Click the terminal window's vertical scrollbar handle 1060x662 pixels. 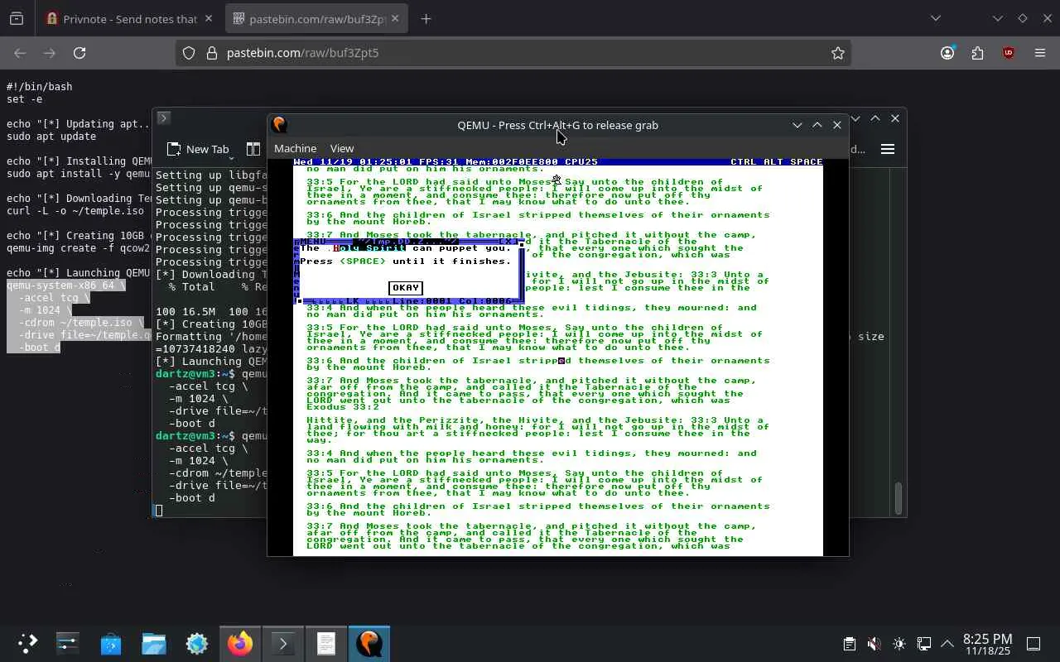899,498
